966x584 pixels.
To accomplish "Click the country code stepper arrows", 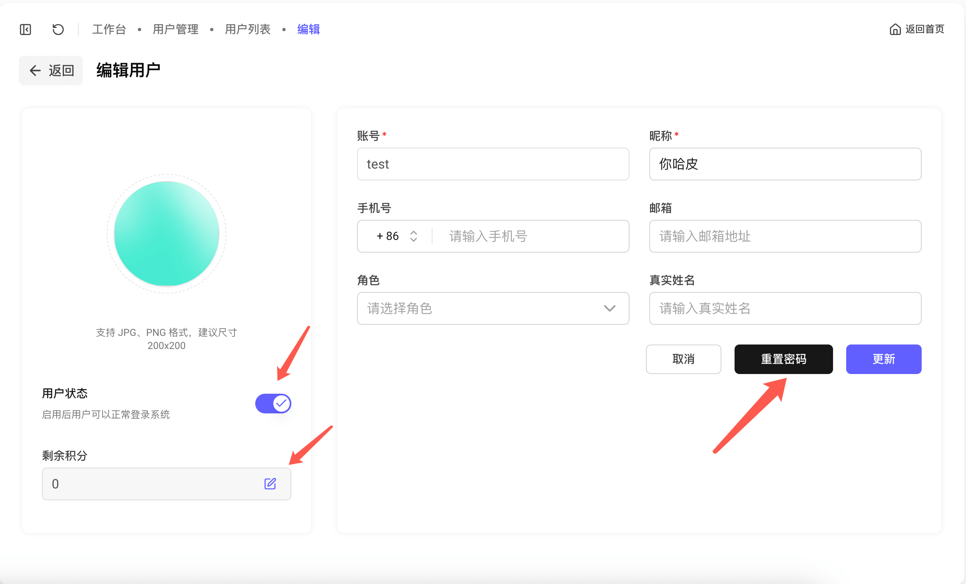I will click(x=414, y=236).
